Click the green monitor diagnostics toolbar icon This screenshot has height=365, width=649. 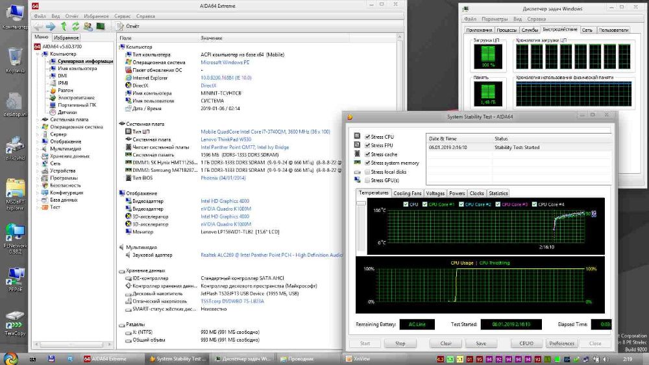click(101, 27)
